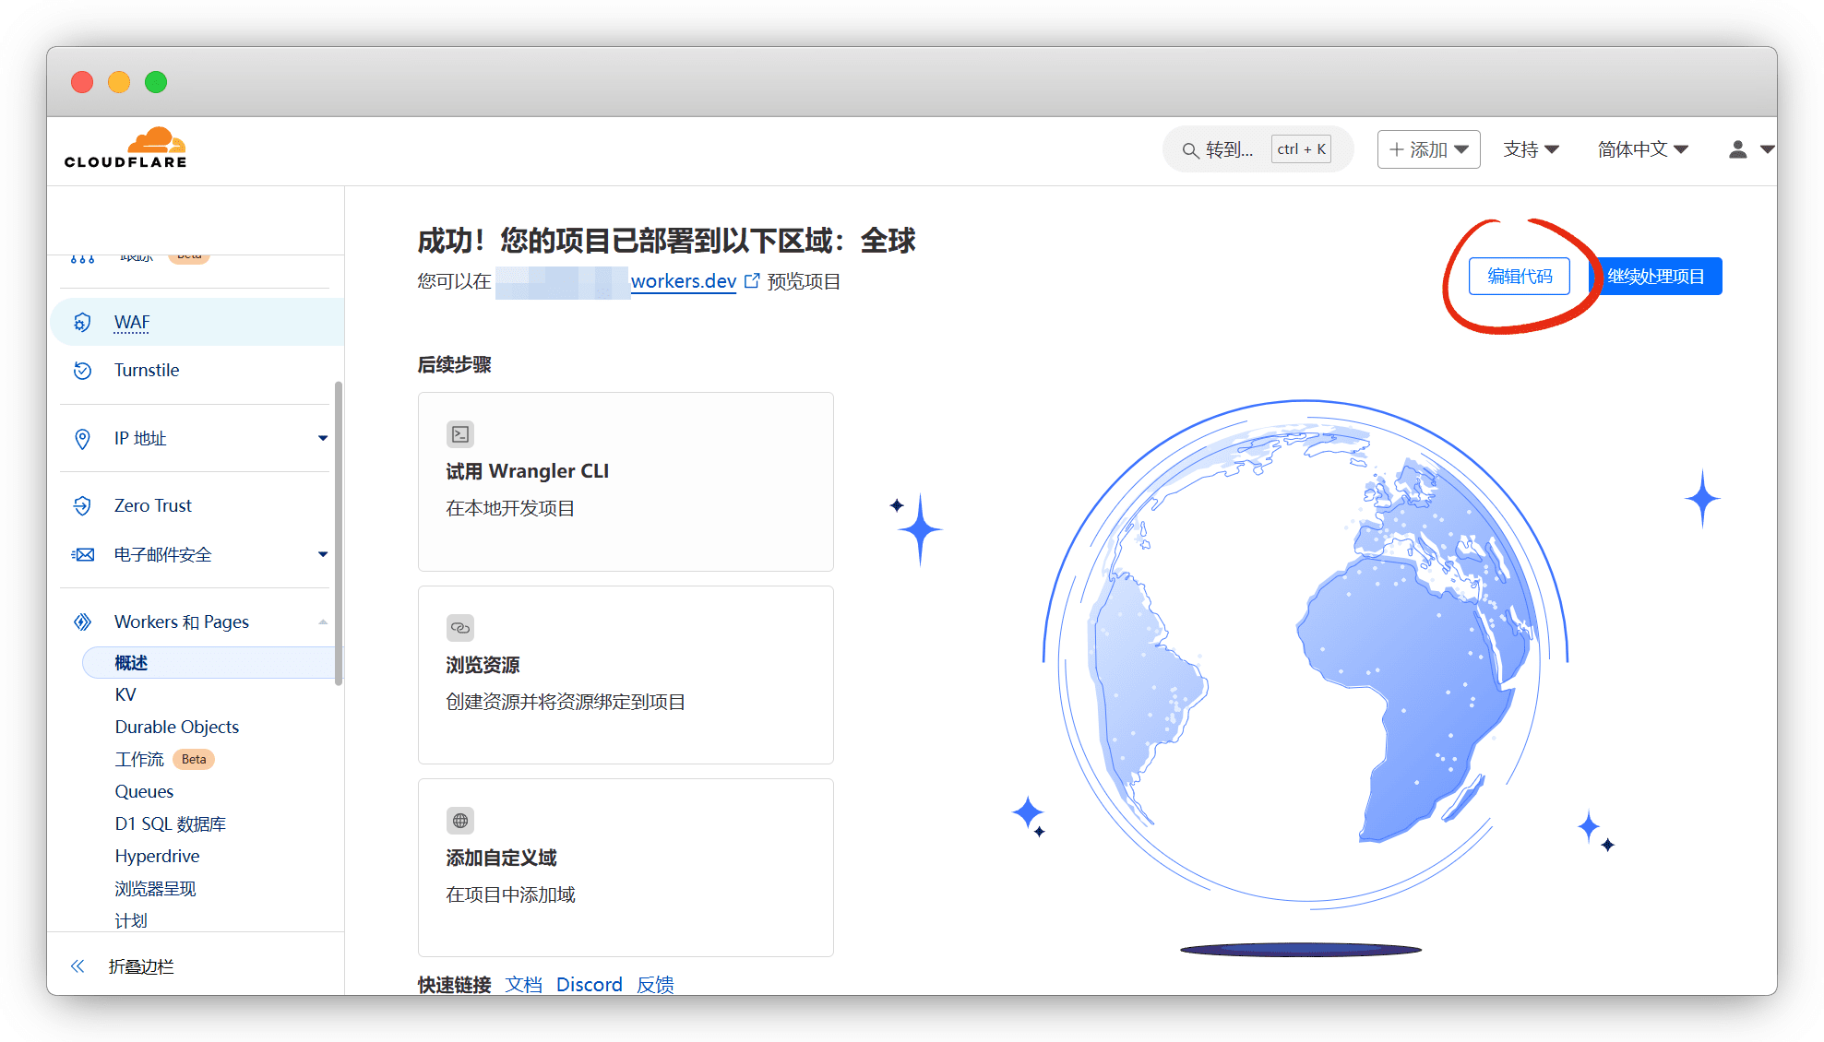Collapse the Workers 和 Pages section arrow
Image resolution: width=1824 pixels, height=1042 pixels.
click(323, 622)
